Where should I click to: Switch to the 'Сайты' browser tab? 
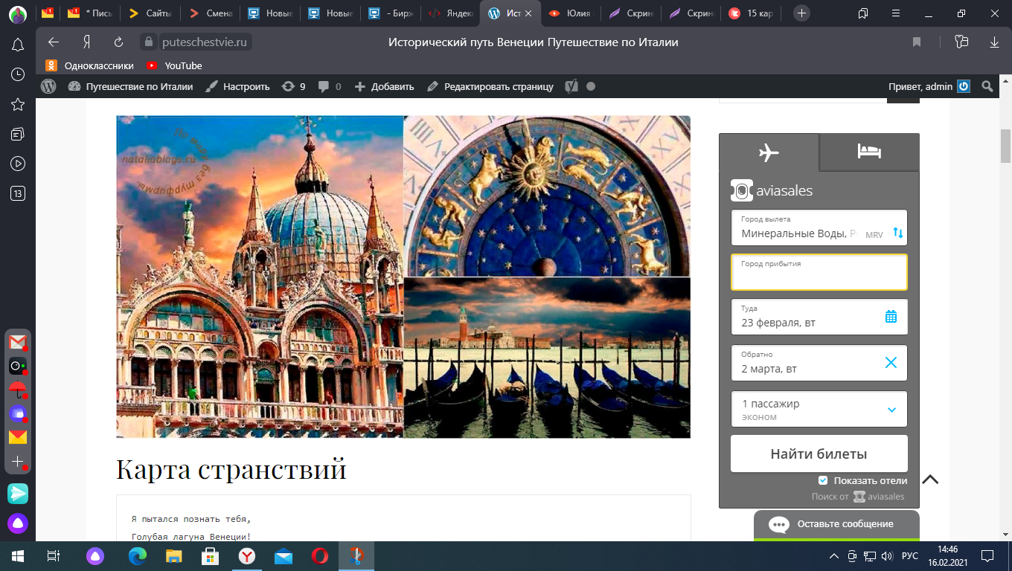click(151, 13)
